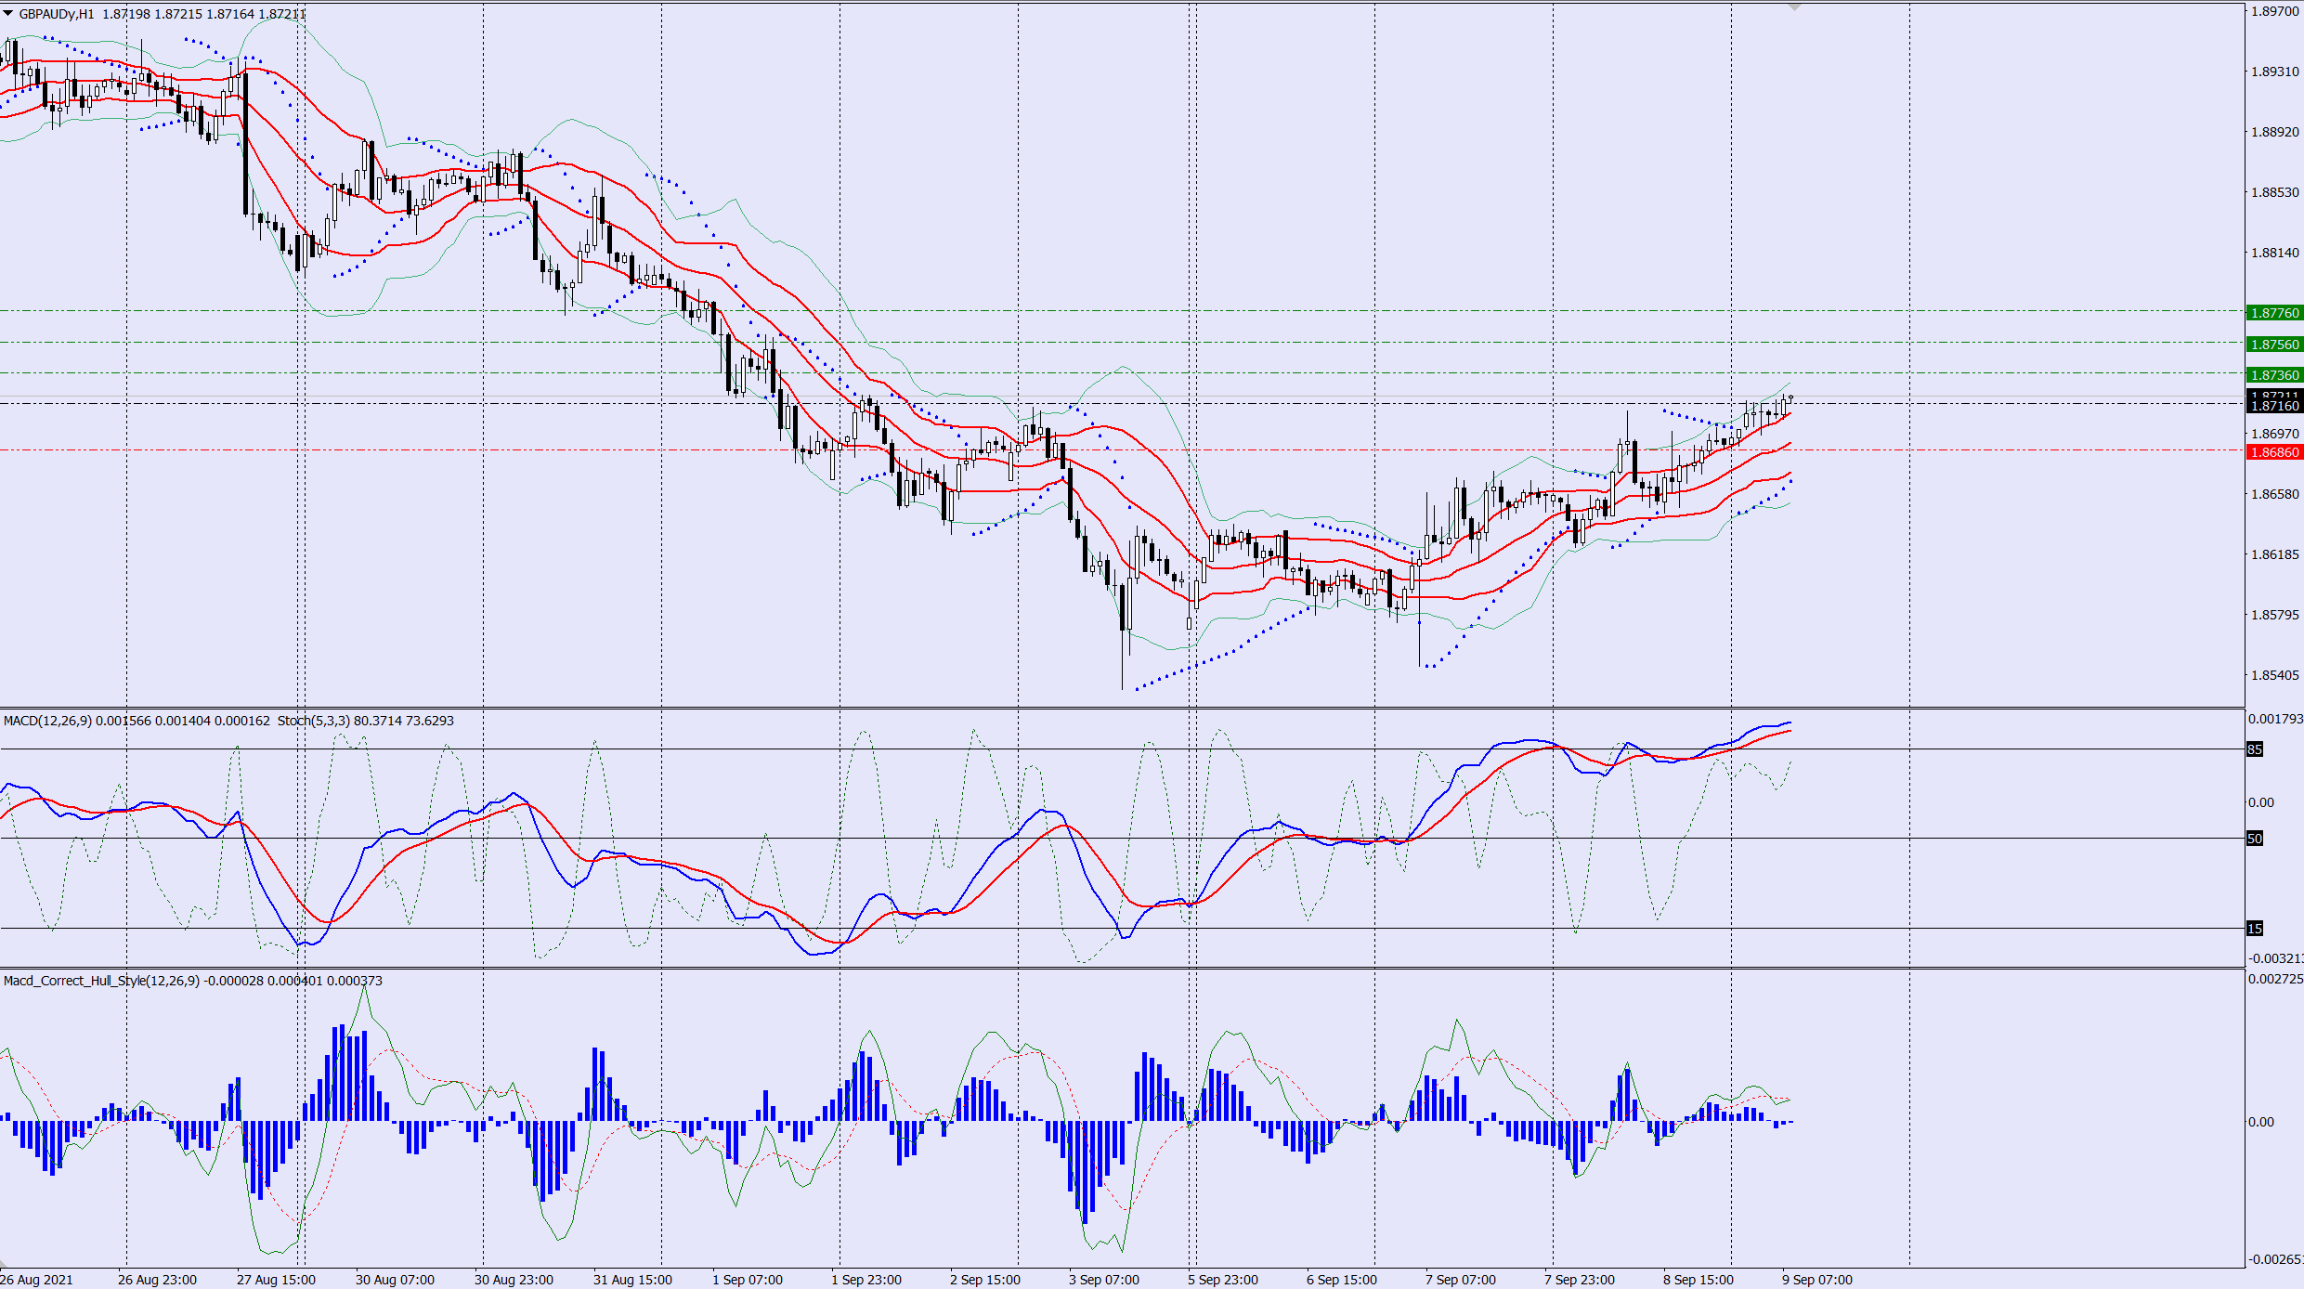This screenshot has height=1289, width=2304.
Task: Click the 7 Sep 23:00 time label
Action: click(x=1580, y=1280)
